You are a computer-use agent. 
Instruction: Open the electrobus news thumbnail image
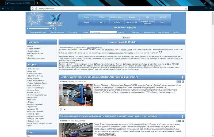tap(76, 95)
